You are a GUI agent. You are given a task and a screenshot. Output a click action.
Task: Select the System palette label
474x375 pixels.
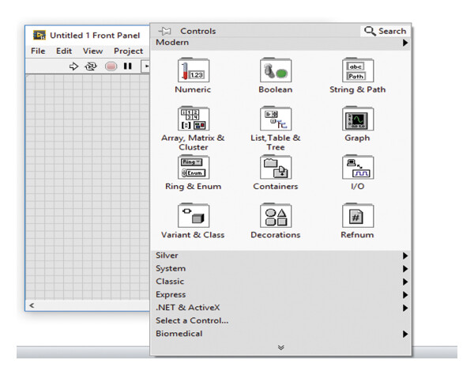(x=171, y=269)
